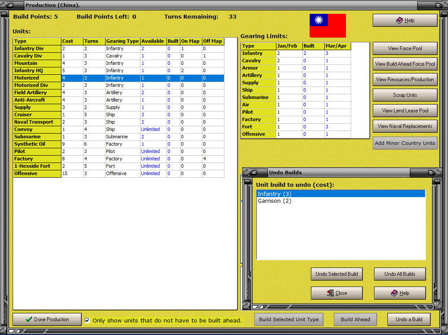
Task: Click the Help book icon in Production window
Action: 399,20
